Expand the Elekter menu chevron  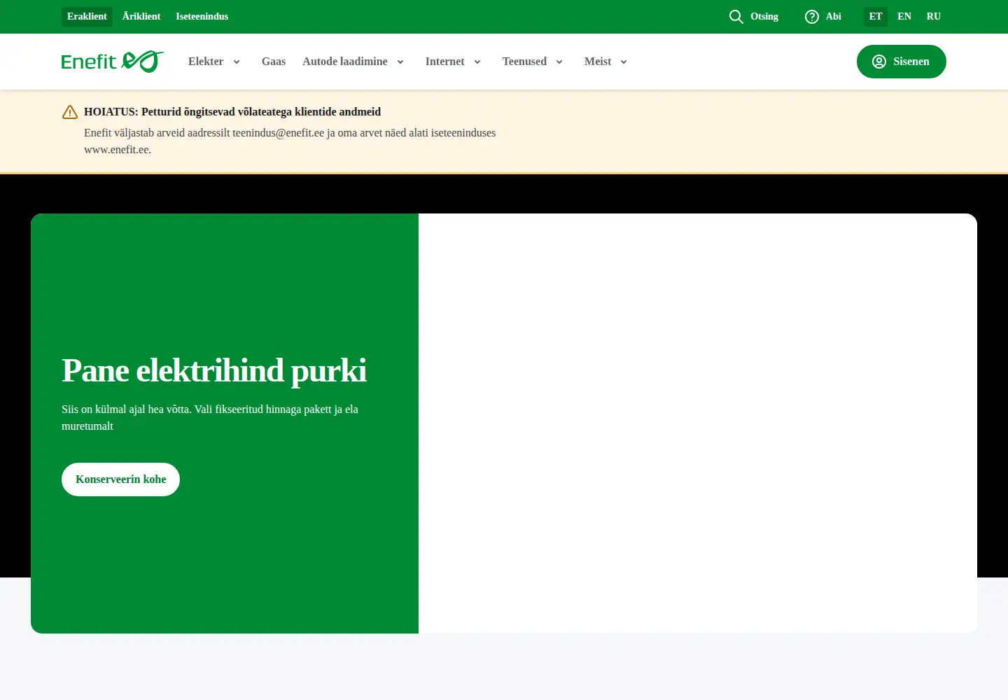(237, 62)
